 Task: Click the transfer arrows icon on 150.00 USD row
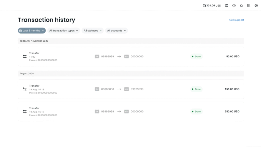click(x=25, y=89)
